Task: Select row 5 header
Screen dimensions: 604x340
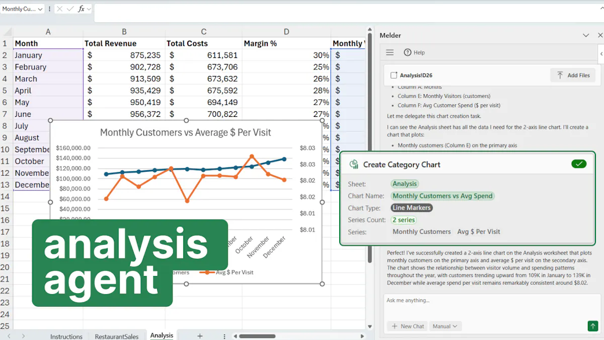Action: [6, 91]
